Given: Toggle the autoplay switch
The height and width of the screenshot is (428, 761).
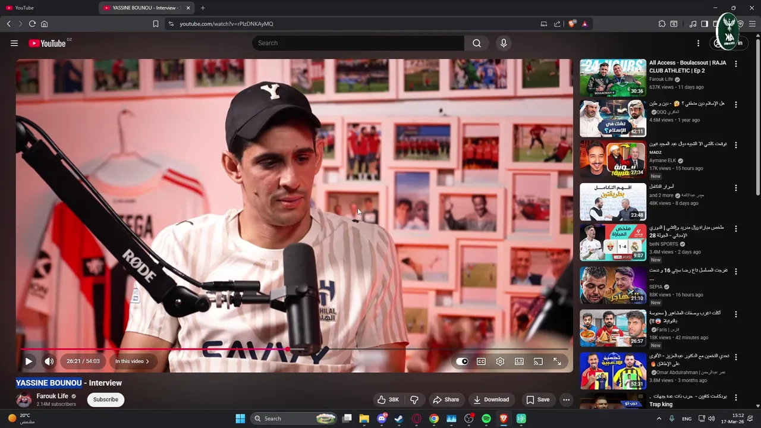Looking at the screenshot, I should click(462, 361).
